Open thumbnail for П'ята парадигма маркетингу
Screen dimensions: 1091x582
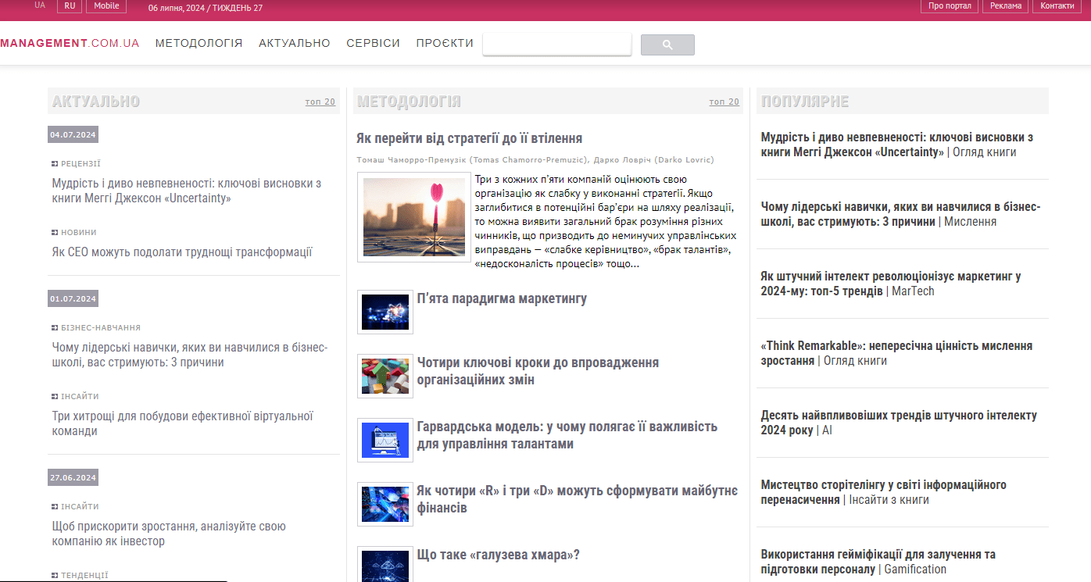click(x=385, y=312)
